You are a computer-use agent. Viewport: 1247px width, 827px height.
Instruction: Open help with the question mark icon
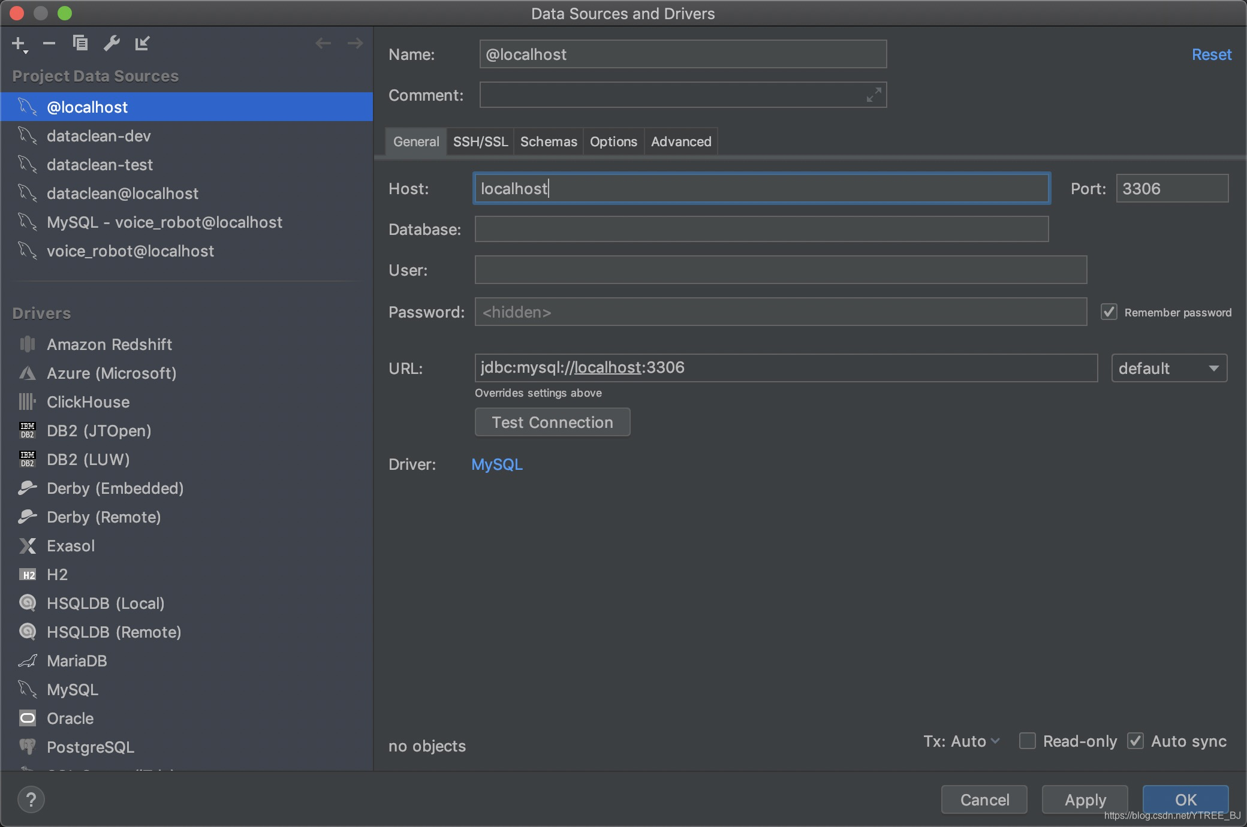pyautogui.click(x=31, y=799)
